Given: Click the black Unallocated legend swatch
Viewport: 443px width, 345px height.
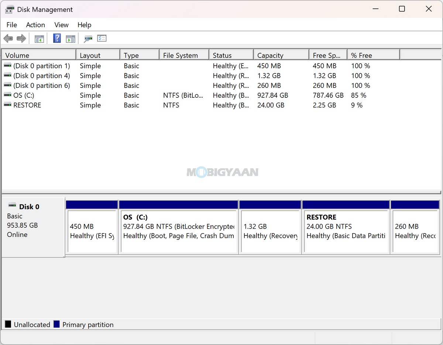Looking at the screenshot, I should 8,324.
